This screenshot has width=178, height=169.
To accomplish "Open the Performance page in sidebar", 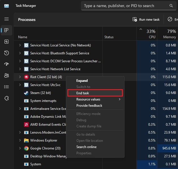I will coord(7,42).
